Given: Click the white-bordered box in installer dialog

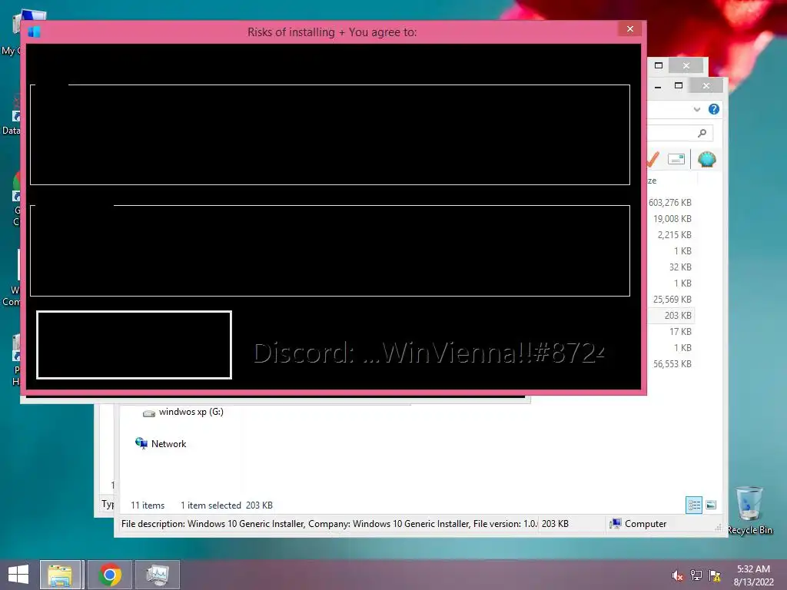Looking at the screenshot, I should [134, 345].
